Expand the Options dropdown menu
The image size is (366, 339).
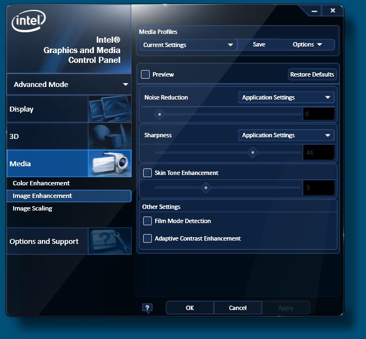[x=307, y=45]
